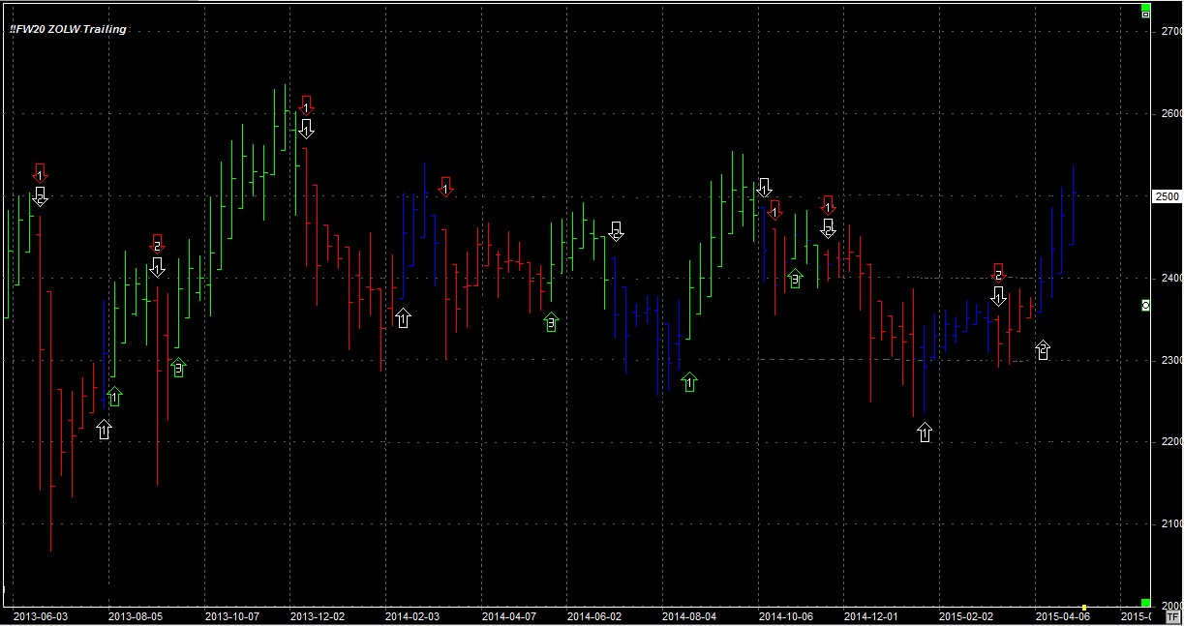Click the TF timeframe button

1173,616
